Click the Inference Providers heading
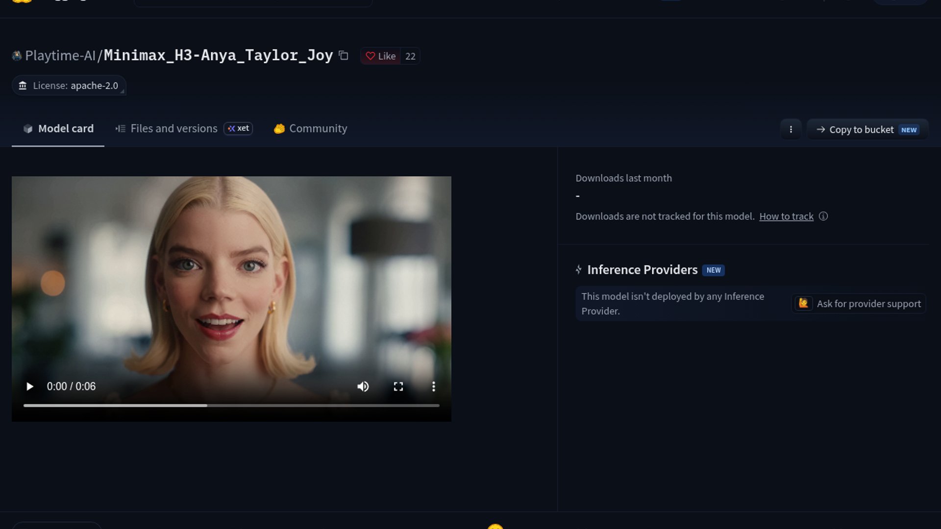Screen dimensions: 941x529 pos(642,270)
